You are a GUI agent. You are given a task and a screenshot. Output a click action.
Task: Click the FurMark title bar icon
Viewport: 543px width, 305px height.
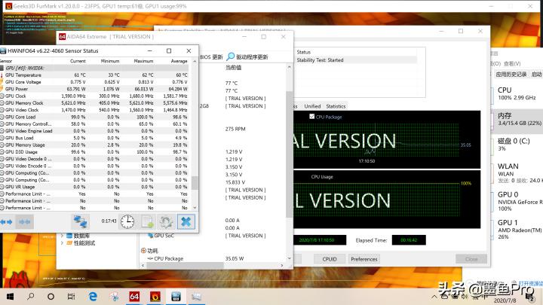[x=8, y=6]
